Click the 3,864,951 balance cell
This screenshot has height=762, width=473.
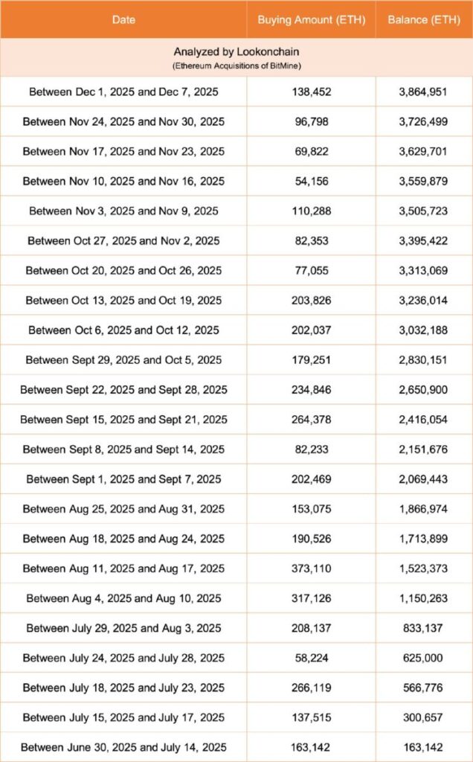[x=423, y=92]
